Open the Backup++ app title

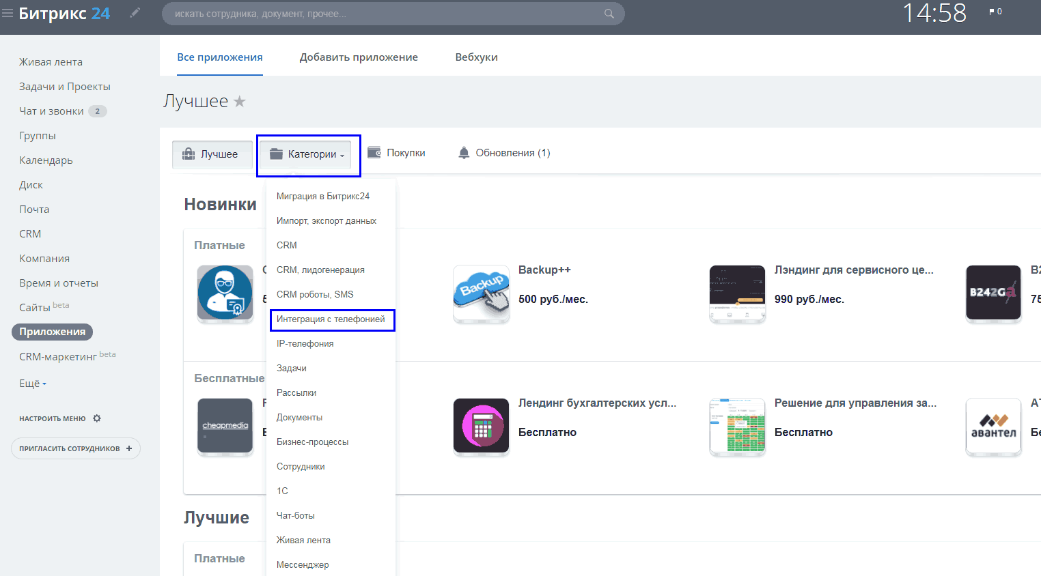(544, 270)
